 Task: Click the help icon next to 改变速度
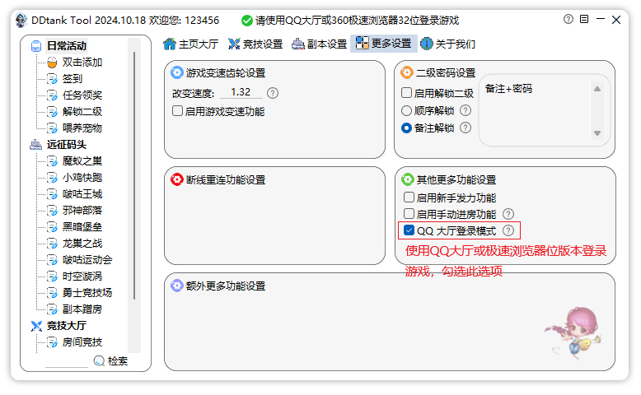[x=273, y=93]
